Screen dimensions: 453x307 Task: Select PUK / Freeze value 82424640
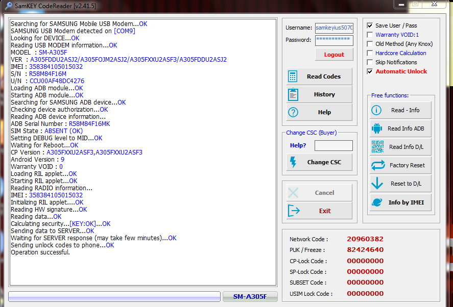point(365,249)
